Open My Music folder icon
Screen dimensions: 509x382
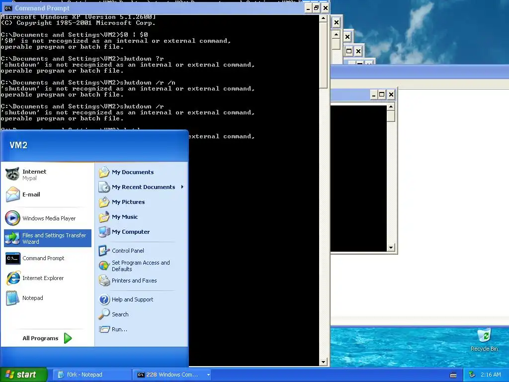coord(104,217)
